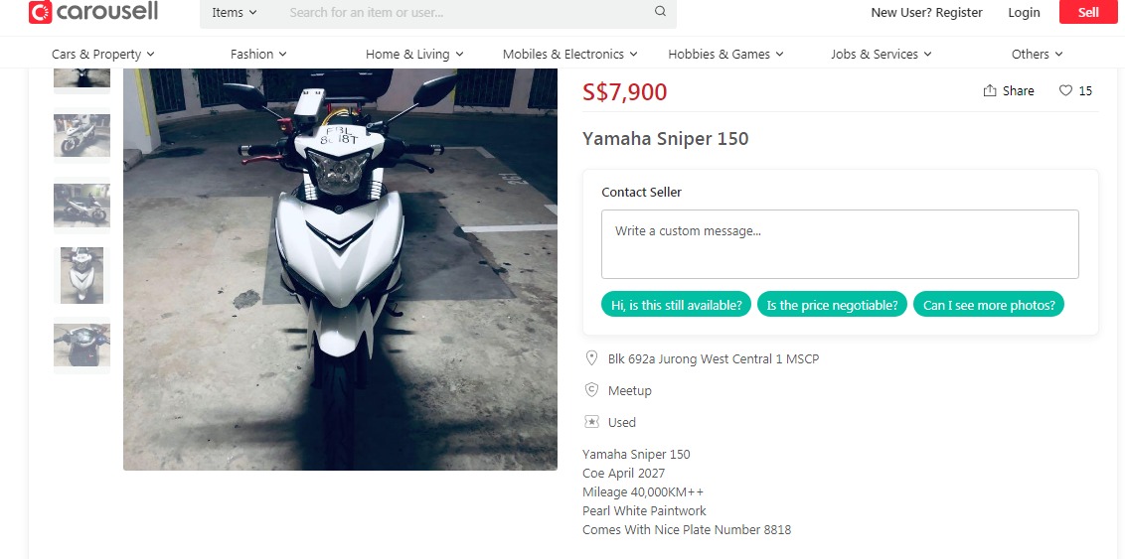Viewport: 1125px width, 559px height.
Task: Click the search magnifier icon
Action: pos(660,12)
